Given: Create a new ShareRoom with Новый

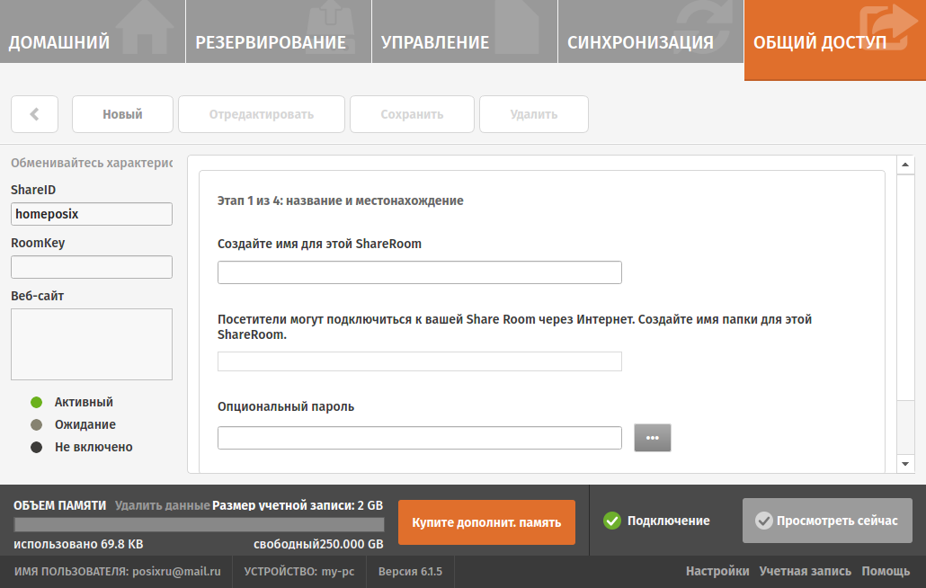Looking at the screenshot, I should coord(122,114).
